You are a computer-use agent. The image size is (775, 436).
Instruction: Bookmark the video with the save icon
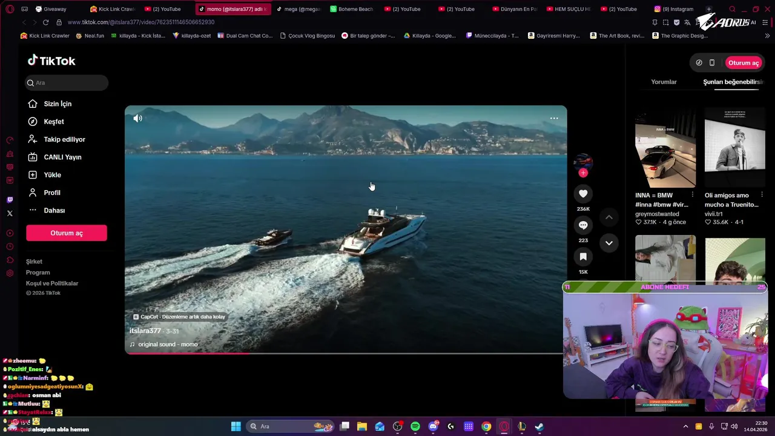(x=583, y=257)
